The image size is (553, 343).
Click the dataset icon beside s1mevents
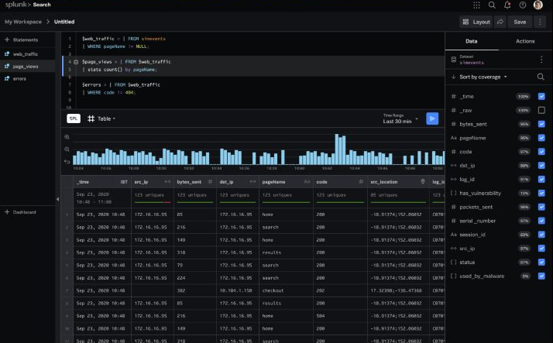[454, 60]
